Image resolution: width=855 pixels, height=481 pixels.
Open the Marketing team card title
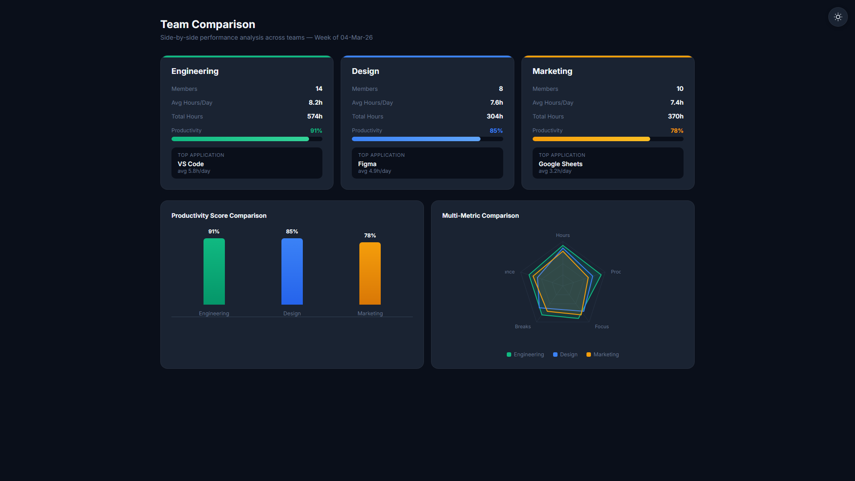[x=552, y=71]
